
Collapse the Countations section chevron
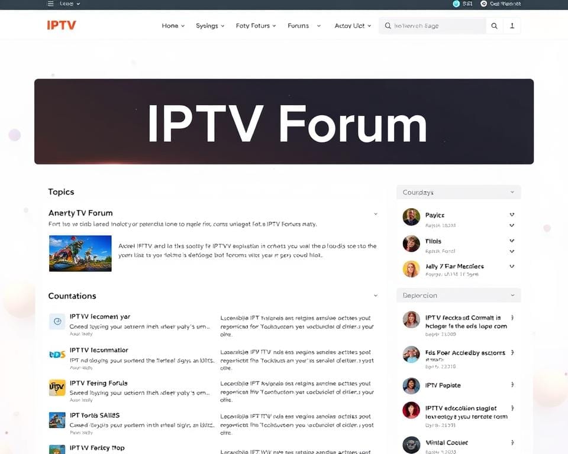click(375, 296)
